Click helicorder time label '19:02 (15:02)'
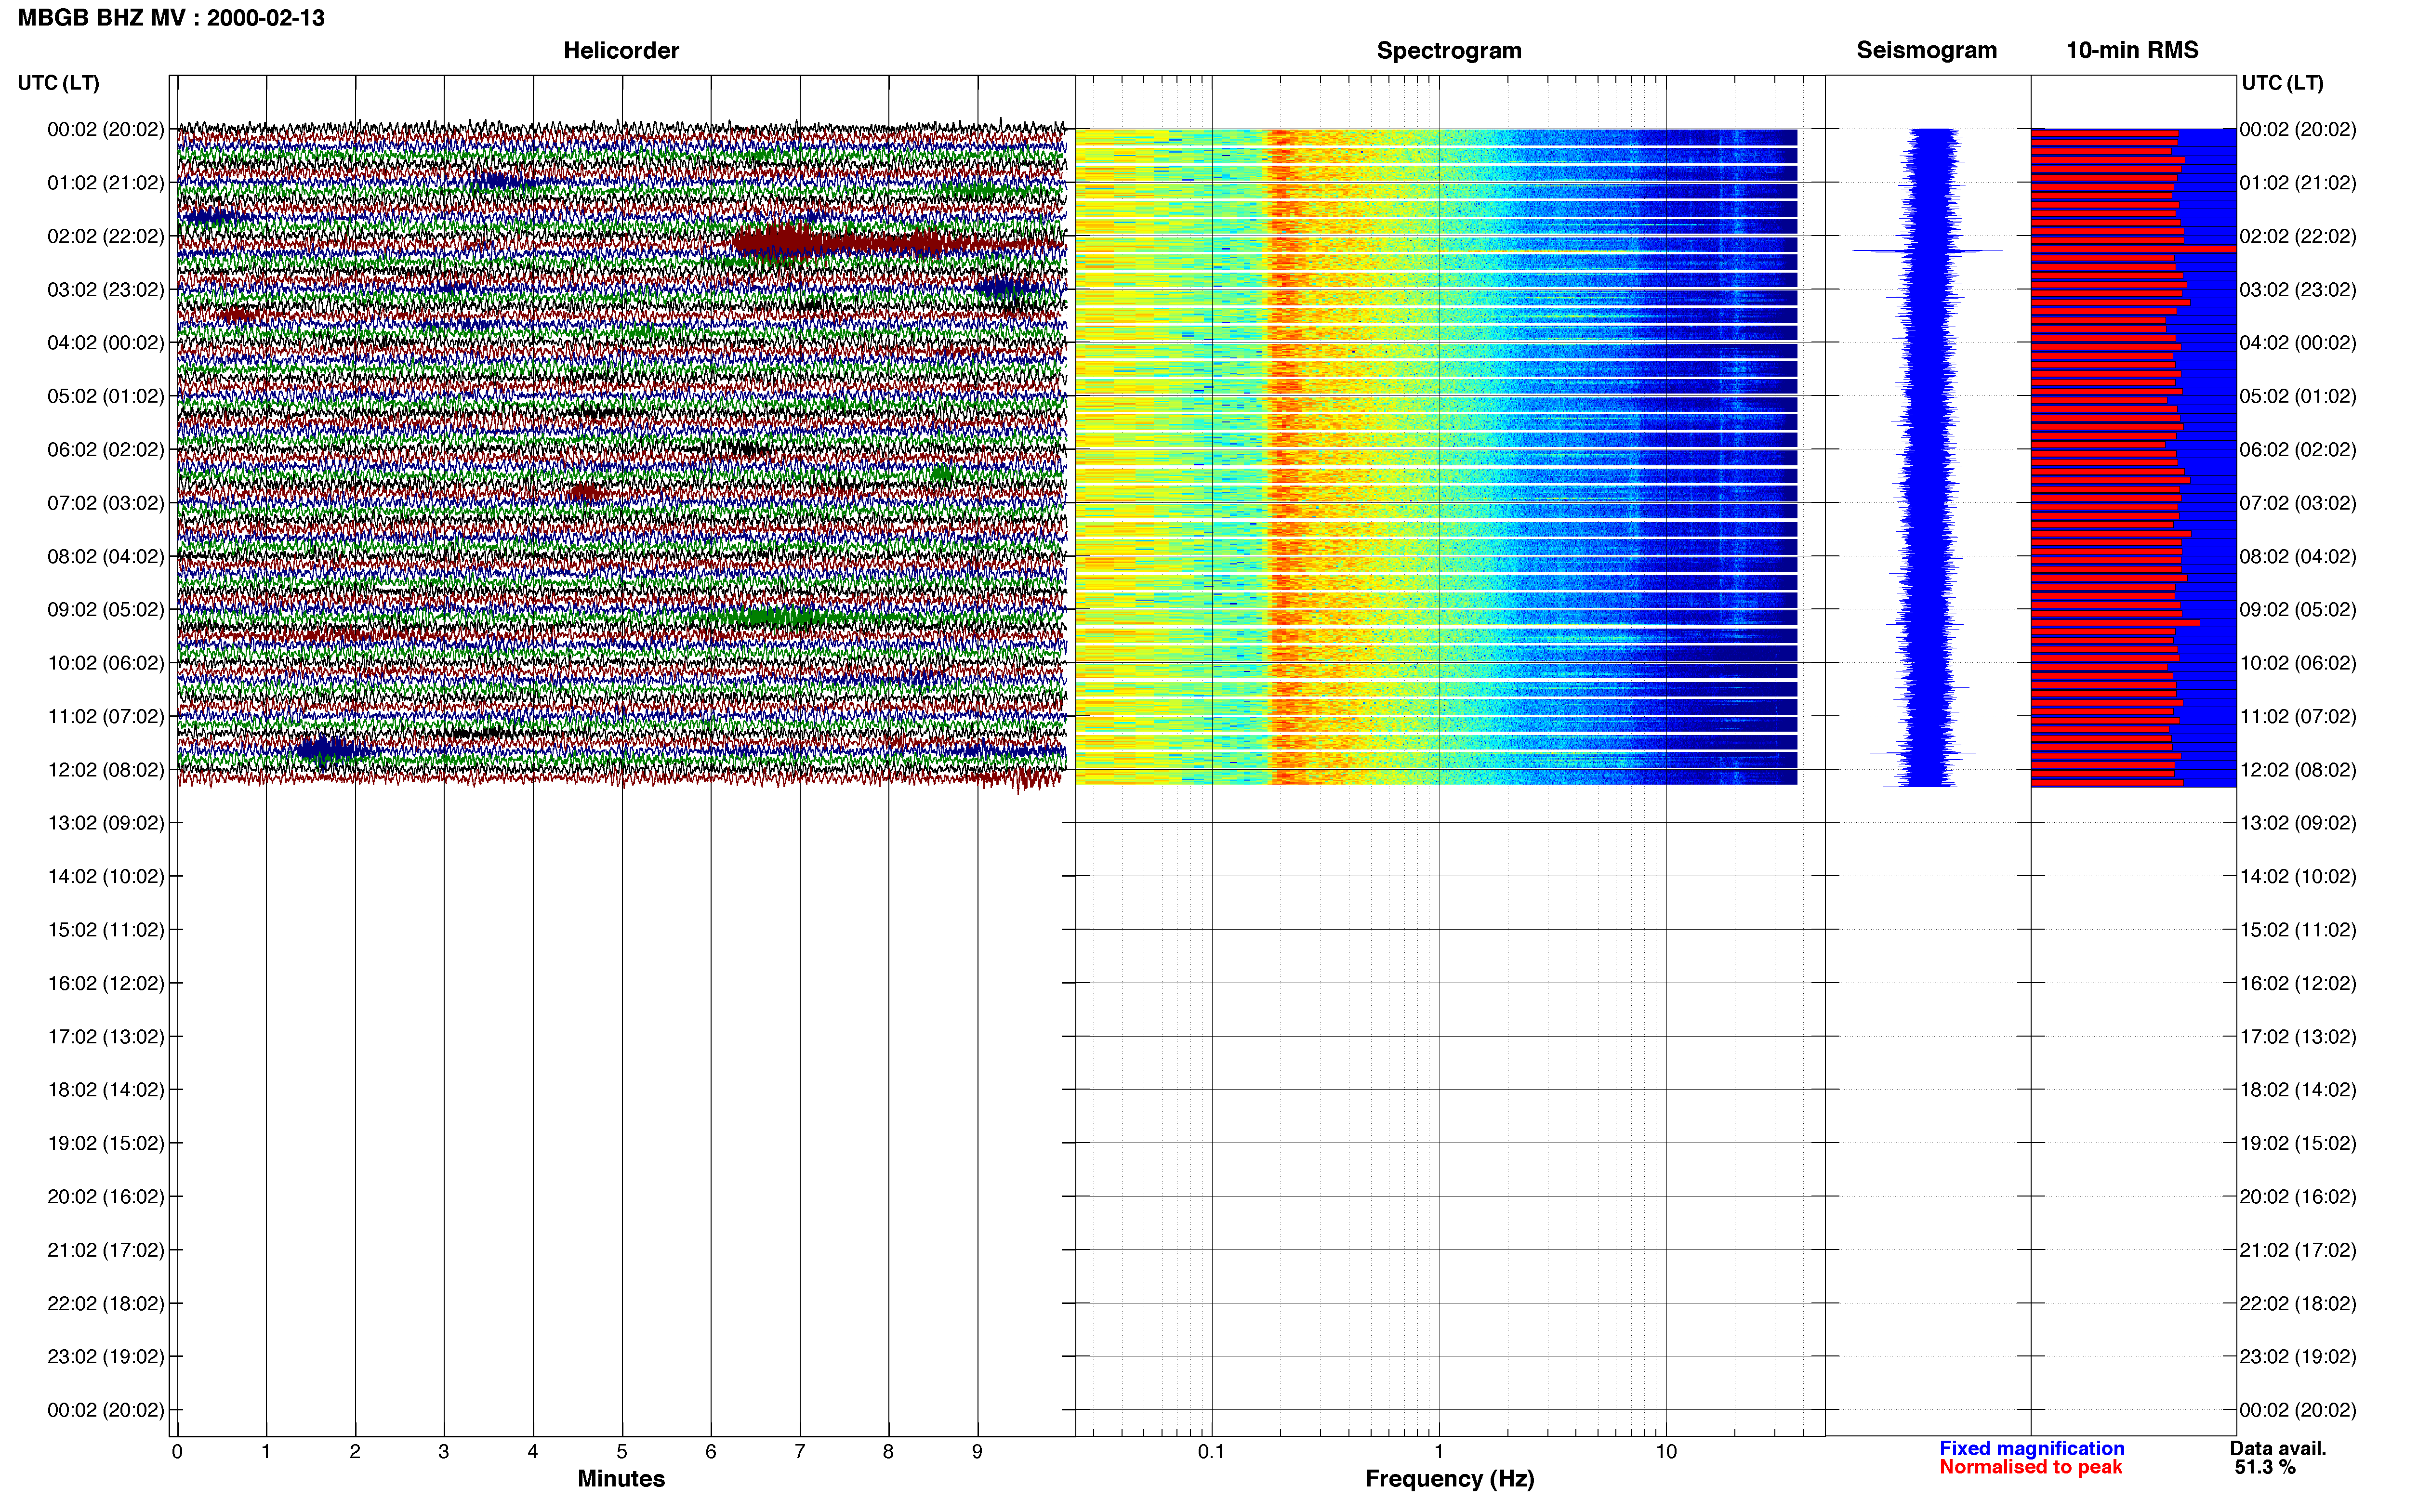 tap(105, 1143)
